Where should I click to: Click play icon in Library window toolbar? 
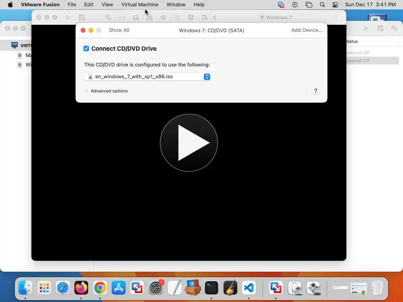coord(366,28)
